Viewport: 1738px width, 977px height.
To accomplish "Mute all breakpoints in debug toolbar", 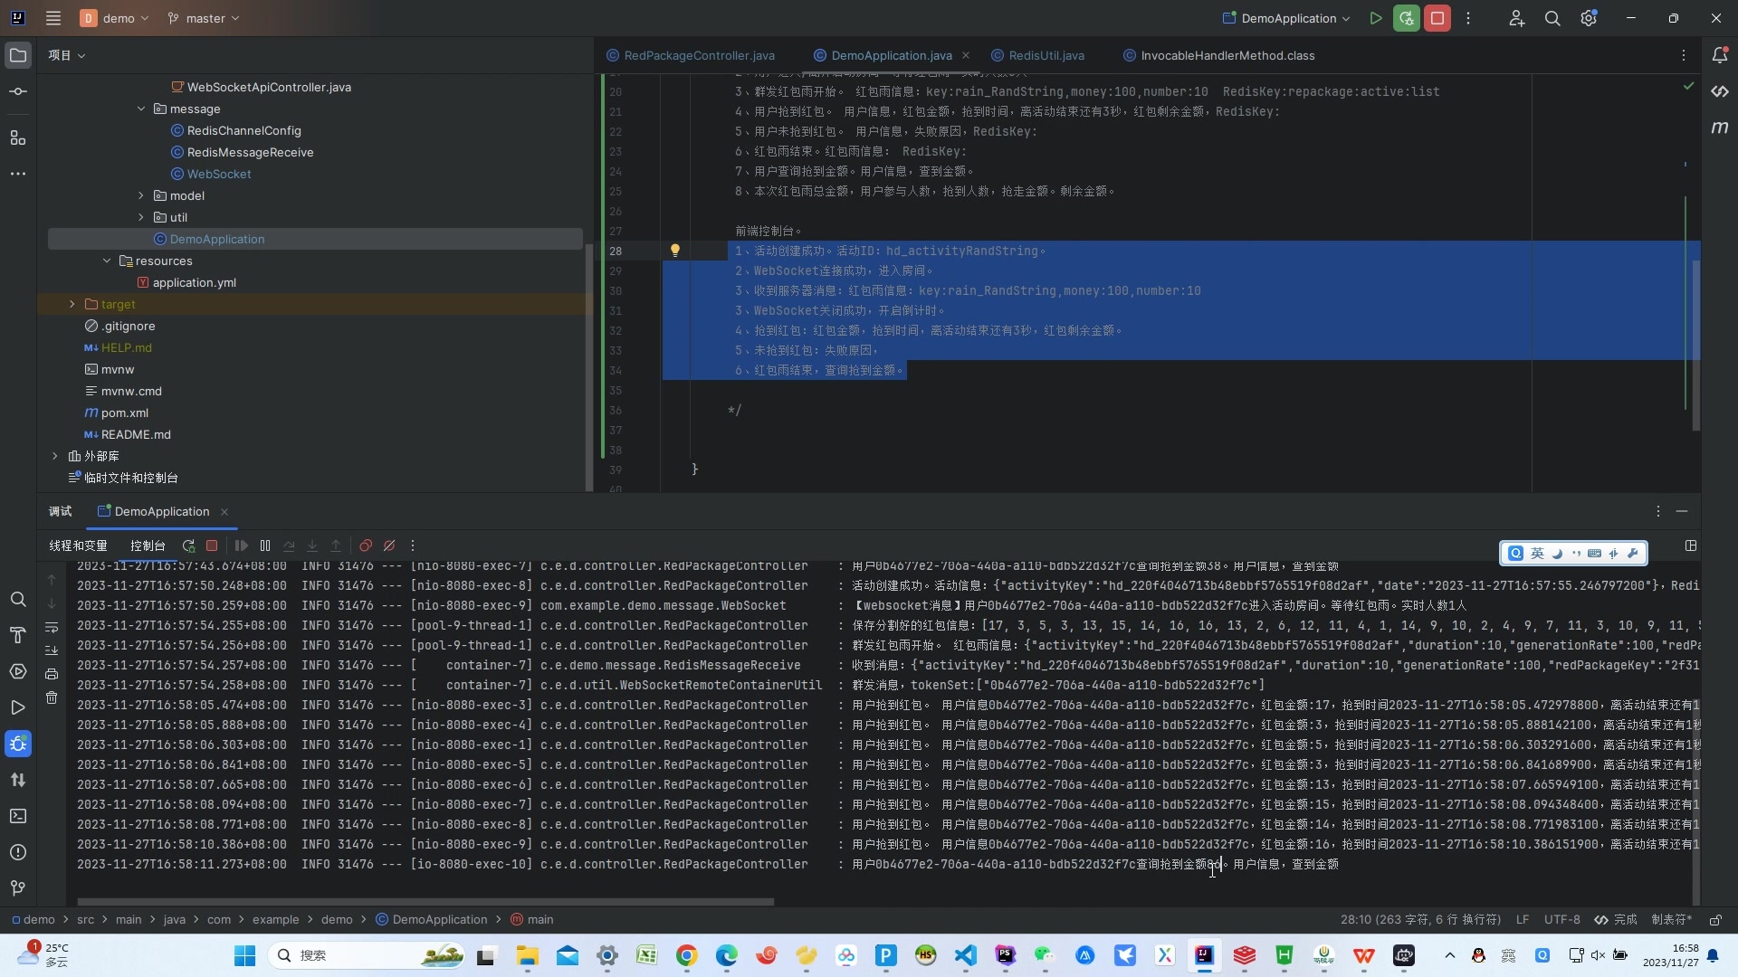I will [389, 545].
